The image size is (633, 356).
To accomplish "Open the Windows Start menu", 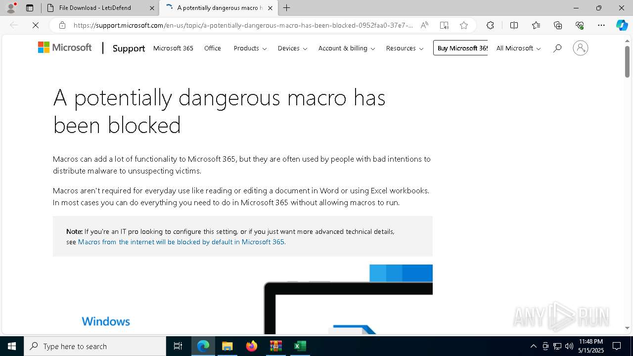I will [x=12, y=346].
